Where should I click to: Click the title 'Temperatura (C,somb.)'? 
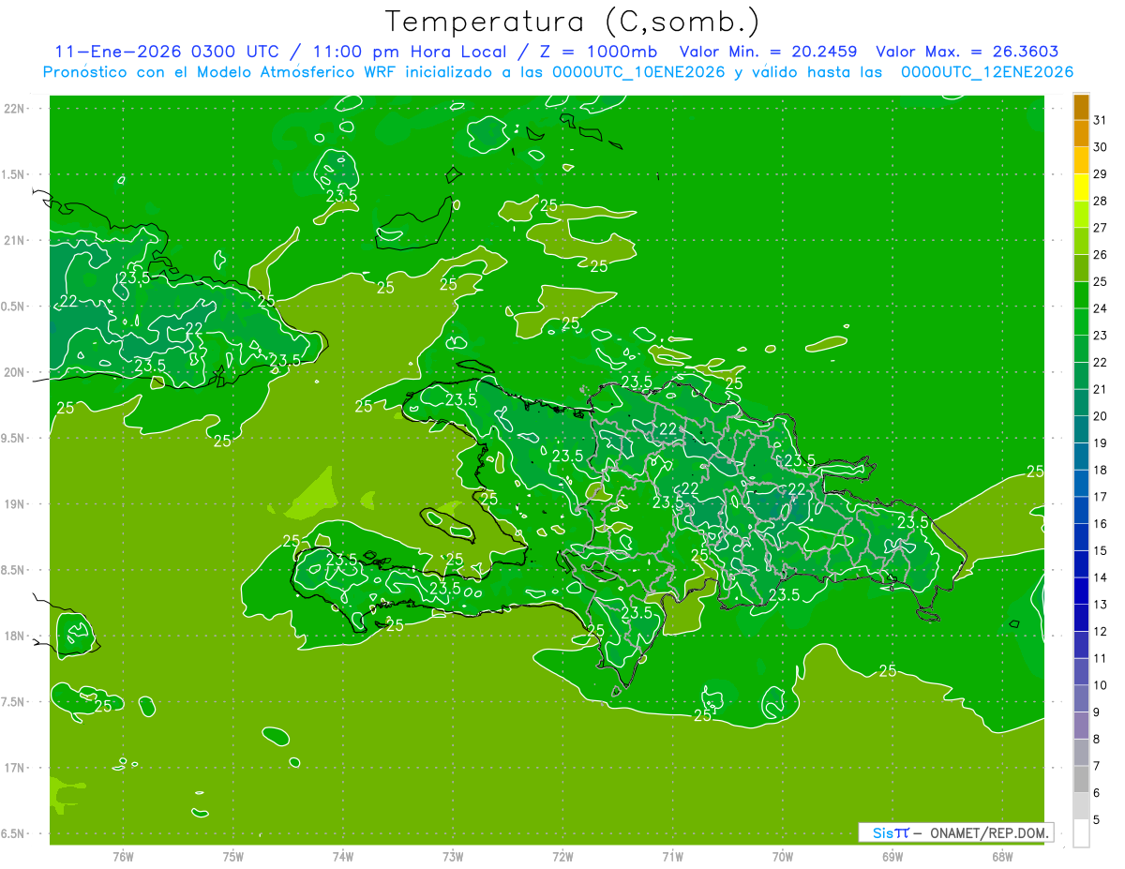point(572,22)
